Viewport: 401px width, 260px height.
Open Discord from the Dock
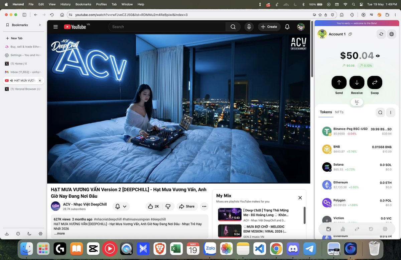[x=293, y=249]
